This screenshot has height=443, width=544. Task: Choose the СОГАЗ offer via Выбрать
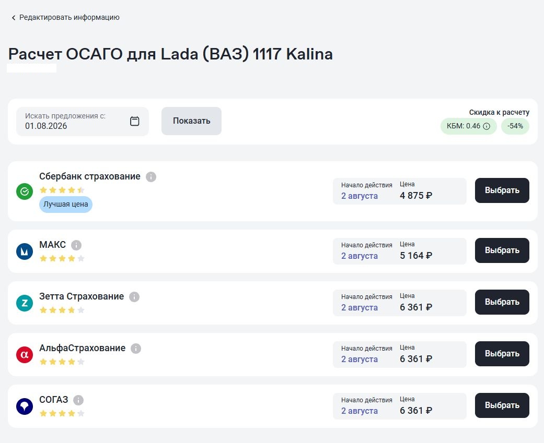click(502, 405)
